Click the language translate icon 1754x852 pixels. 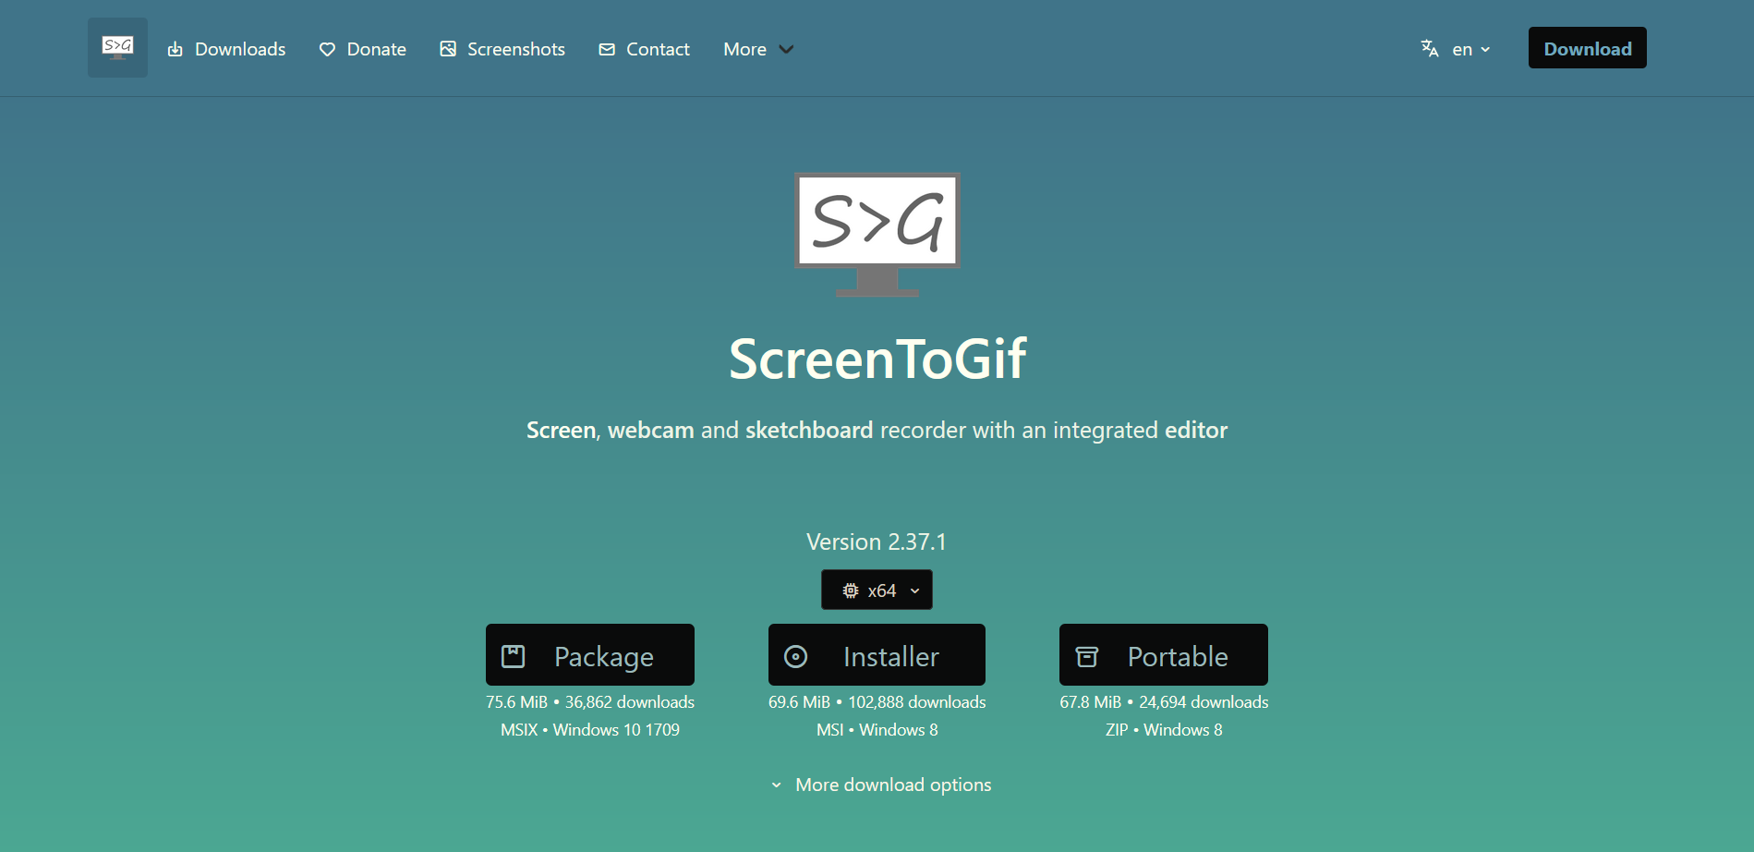[x=1430, y=48]
